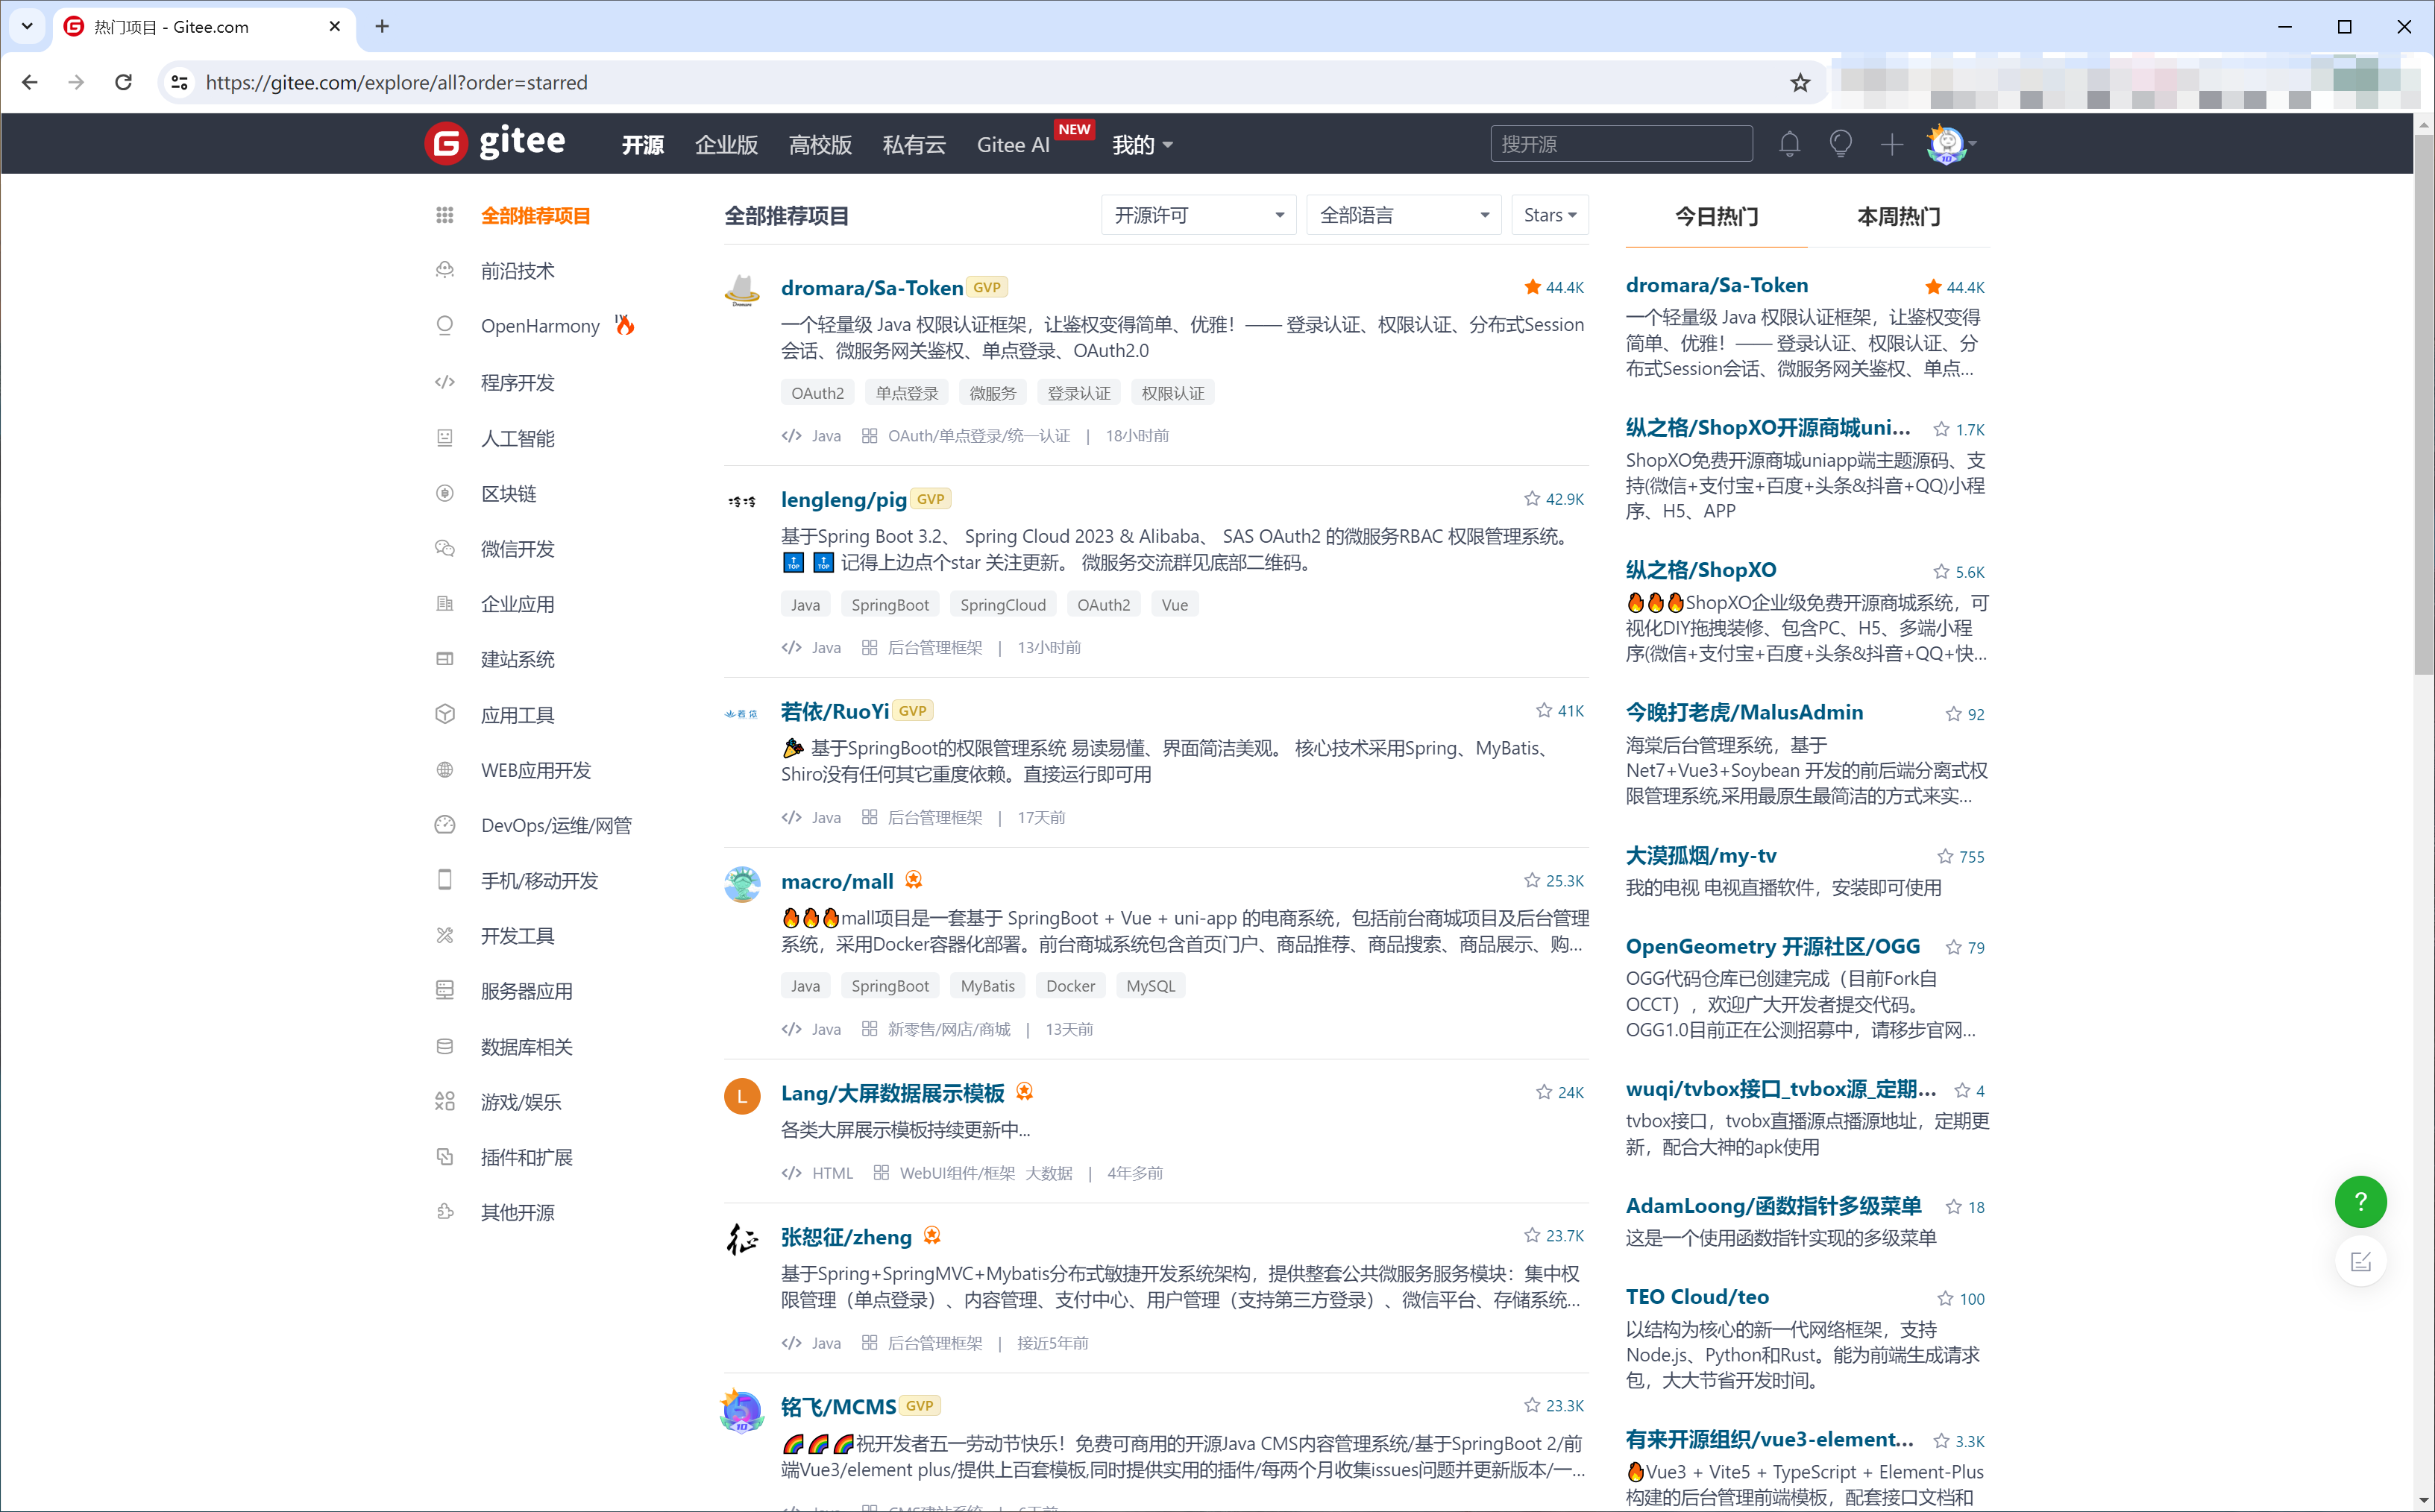
Task: Open the 企业版 nav item
Action: click(726, 145)
